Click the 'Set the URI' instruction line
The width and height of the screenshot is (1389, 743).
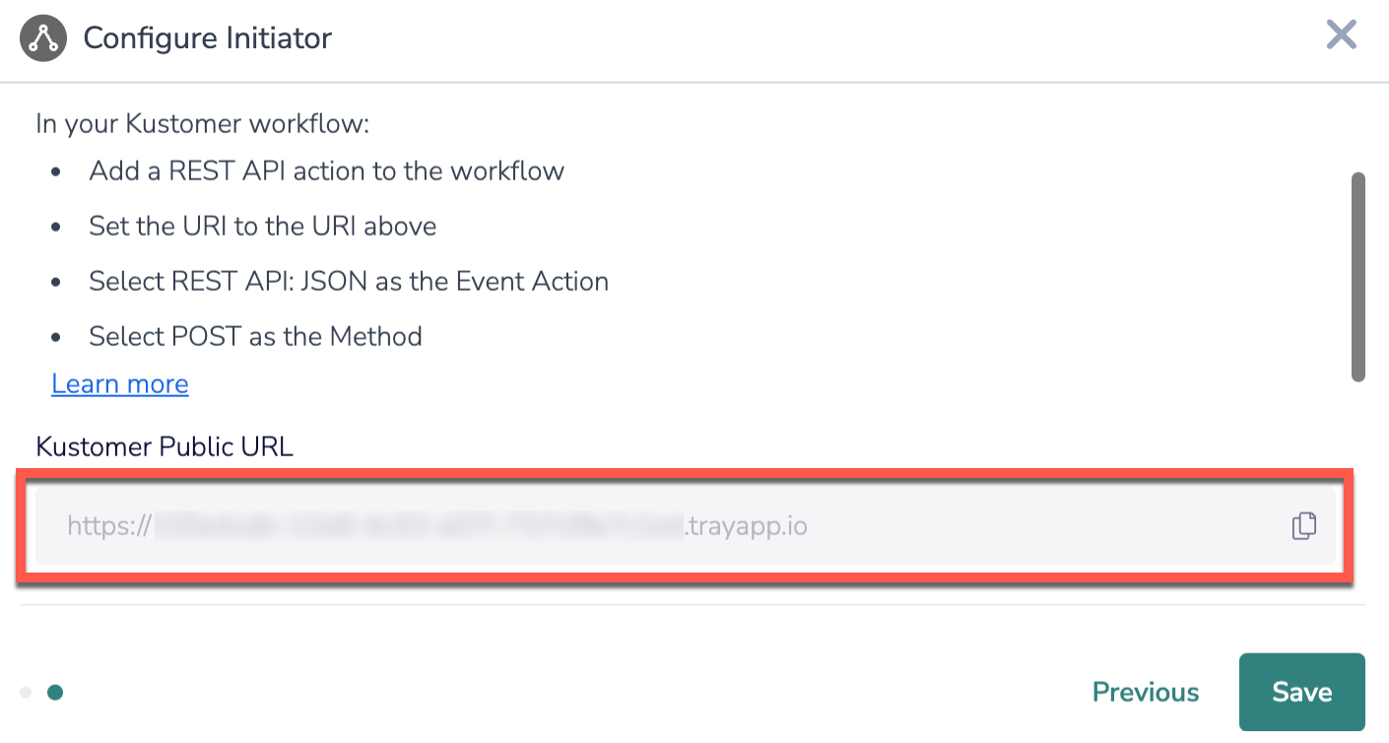(262, 226)
